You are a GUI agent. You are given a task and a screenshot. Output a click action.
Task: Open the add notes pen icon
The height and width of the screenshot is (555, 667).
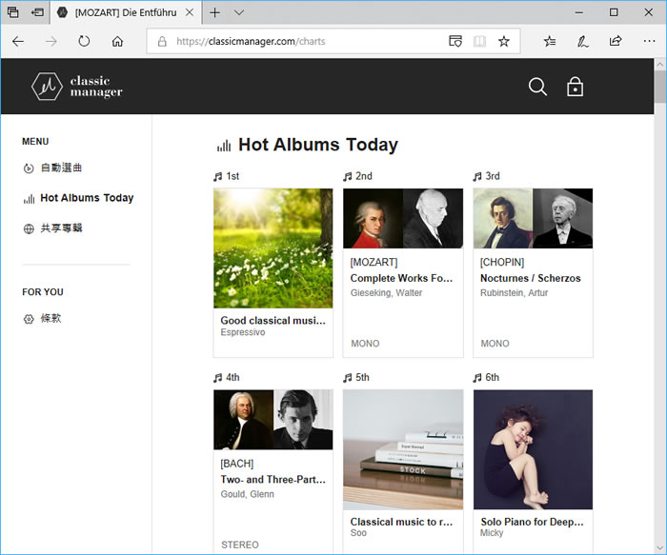(x=583, y=42)
